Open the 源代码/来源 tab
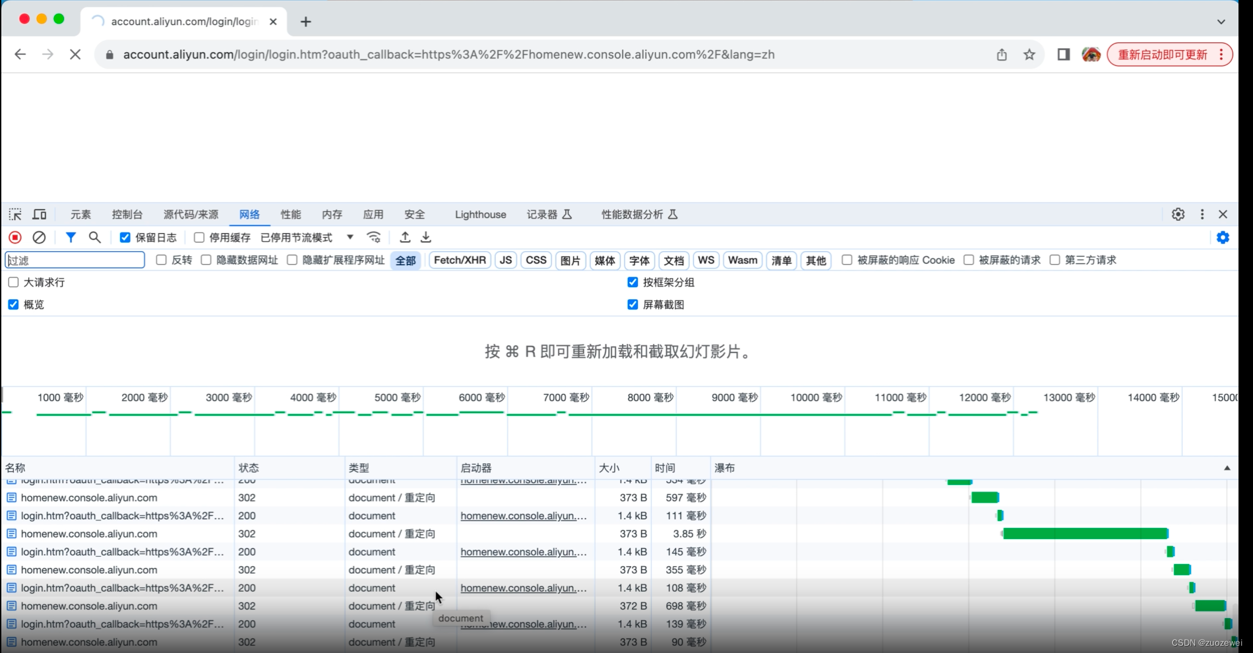1253x653 pixels. click(x=191, y=214)
